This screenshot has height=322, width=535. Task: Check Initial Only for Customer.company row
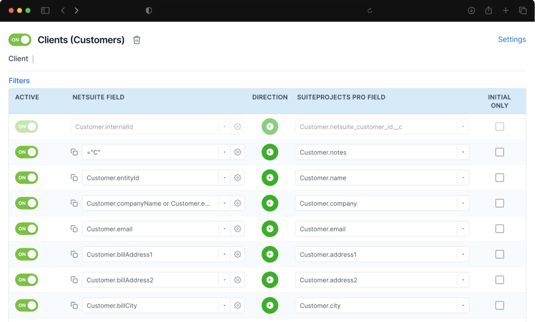(499, 203)
